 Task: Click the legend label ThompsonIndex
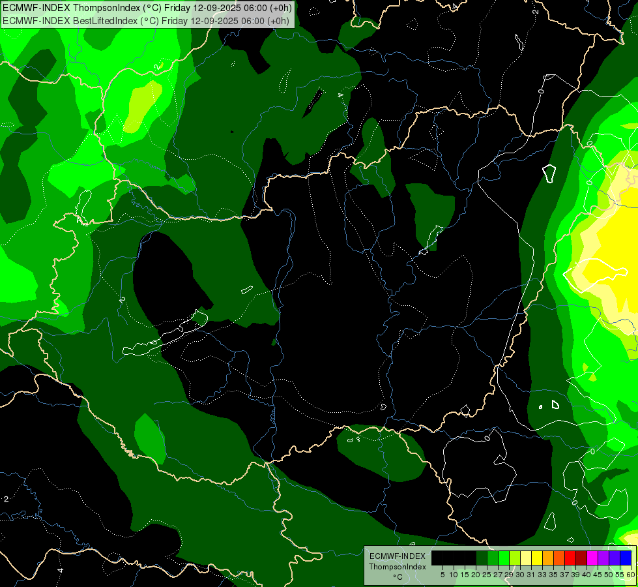(398, 567)
